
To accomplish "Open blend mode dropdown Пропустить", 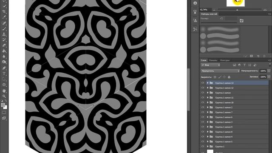I will (x=220, y=71).
